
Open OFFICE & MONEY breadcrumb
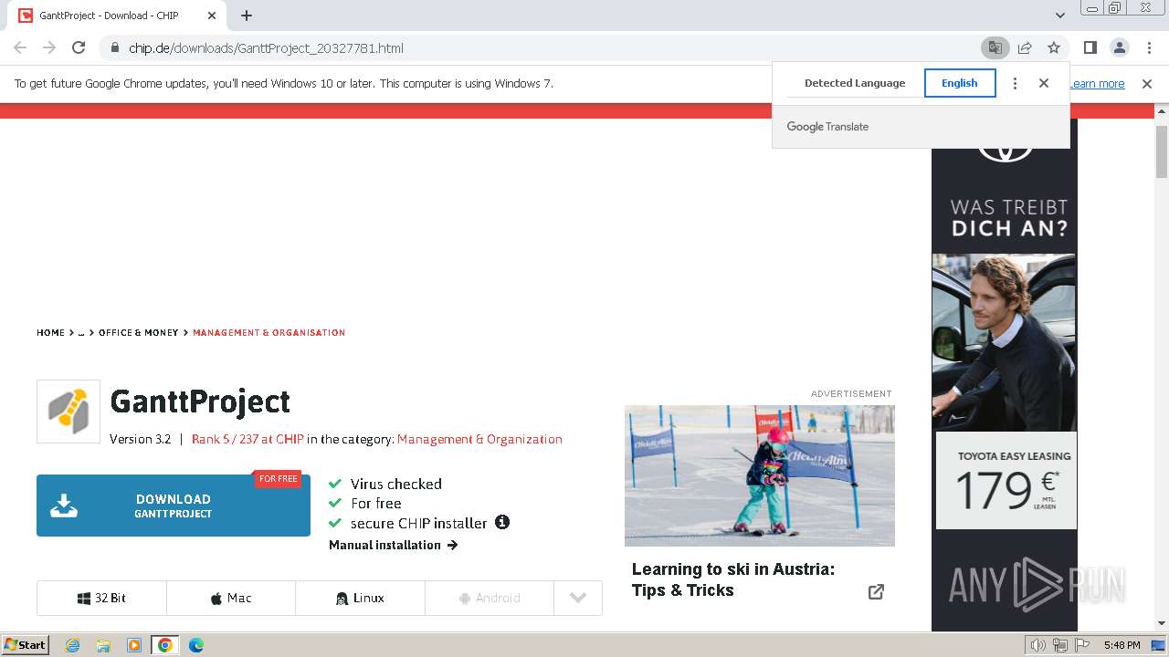(x=139, y=333)
